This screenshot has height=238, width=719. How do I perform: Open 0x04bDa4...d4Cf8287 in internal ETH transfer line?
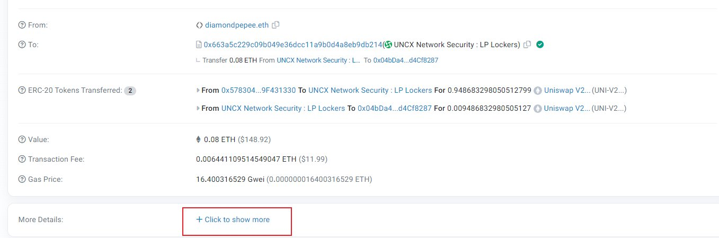pyautogui.click(x=406, y=60)
